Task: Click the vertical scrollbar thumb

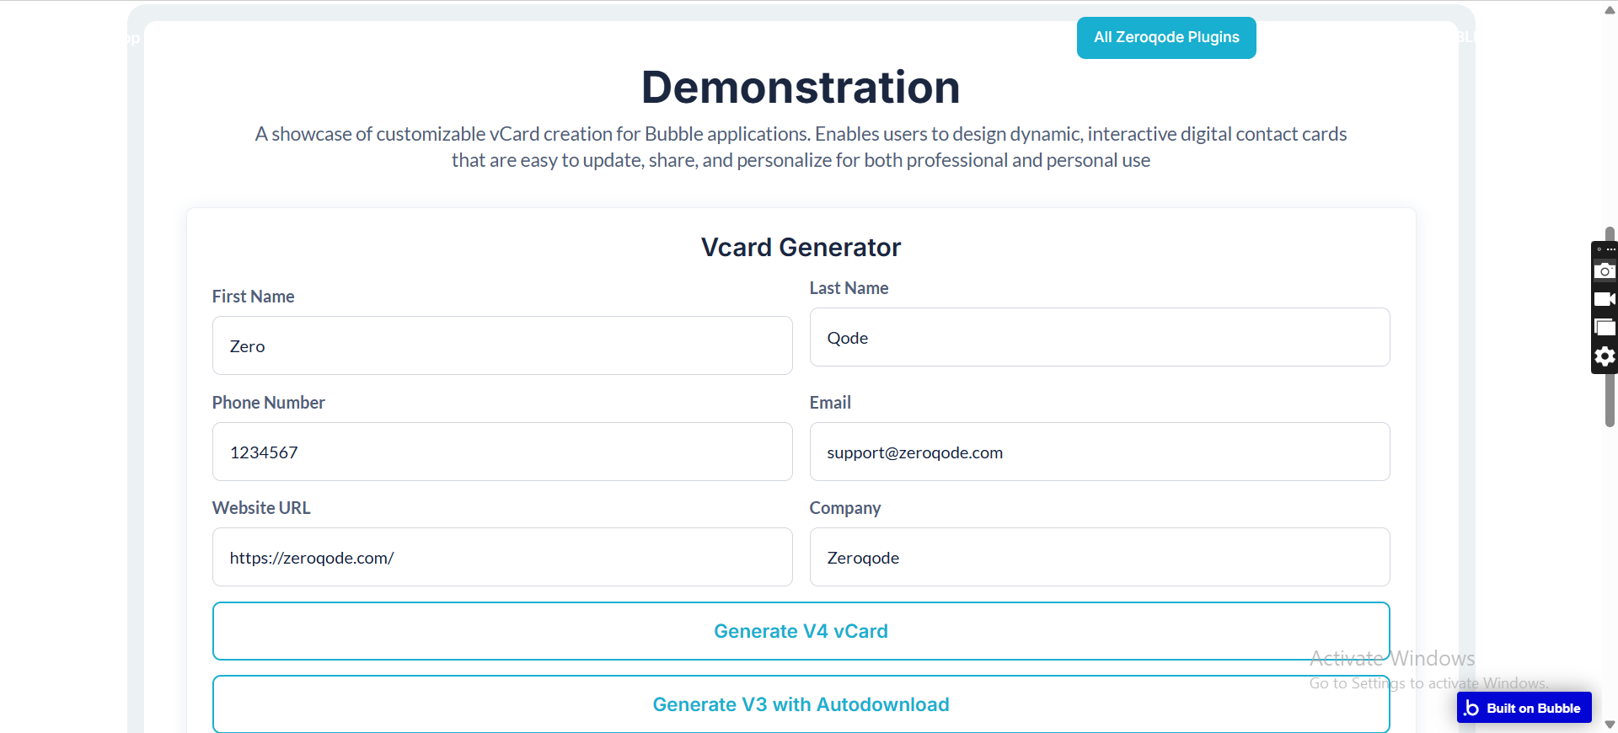Action: tap(1610, 404)
